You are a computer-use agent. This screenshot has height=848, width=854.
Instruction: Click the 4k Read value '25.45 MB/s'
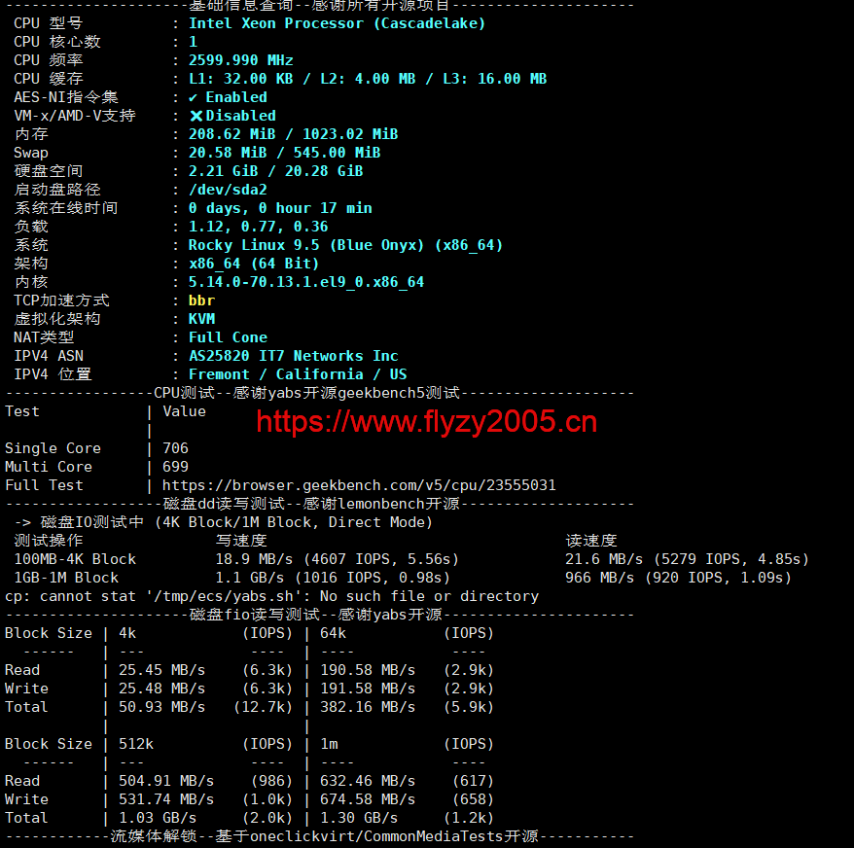point(162,670)
